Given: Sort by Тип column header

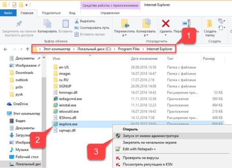Looking at the screenshot, I should [x=170, y=59].
